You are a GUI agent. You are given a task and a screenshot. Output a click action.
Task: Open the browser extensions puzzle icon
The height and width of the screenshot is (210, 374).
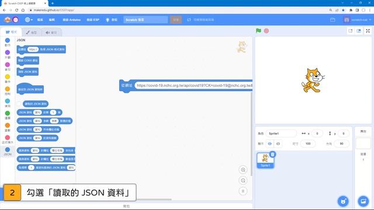351,10
